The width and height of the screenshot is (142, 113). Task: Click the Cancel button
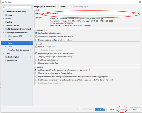tap(111, 109)
